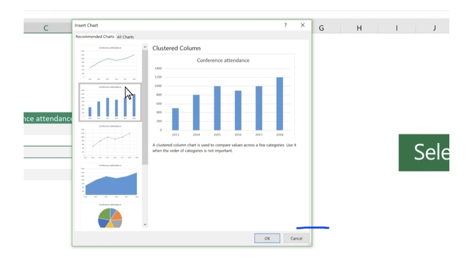Image resolution: width=473 pixels, height=275 pixels.
Task: Open help with the question mark icon
Action: (x=286, y=25)
